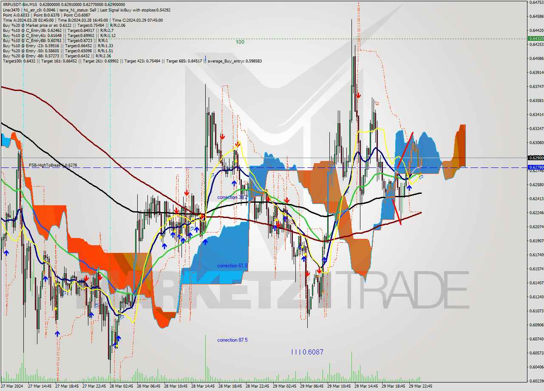Click the '28 Mar 14:45' time axis label
The image size is (544, 391).
pos(203,386)
